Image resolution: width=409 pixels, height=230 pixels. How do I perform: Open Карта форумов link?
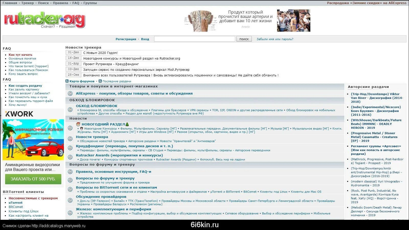point(82,81)
